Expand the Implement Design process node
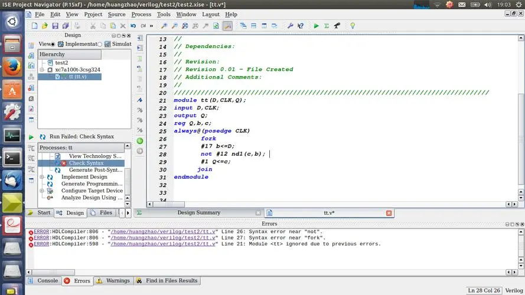The image size is (525, 295). [x=42, y=177]
